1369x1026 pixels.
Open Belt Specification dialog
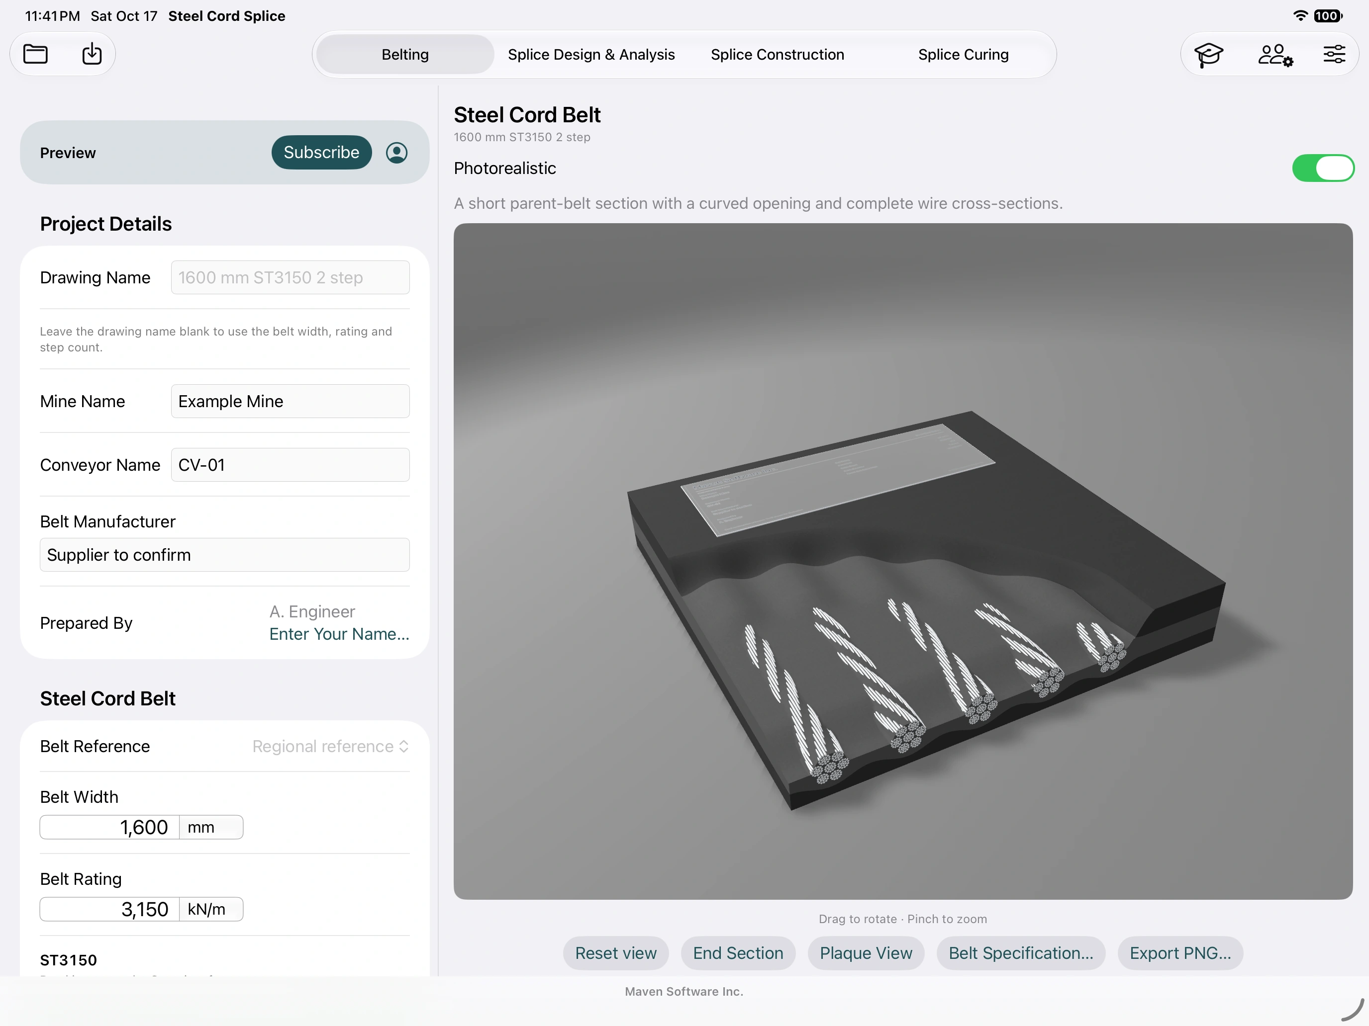tap(1021, 953)
